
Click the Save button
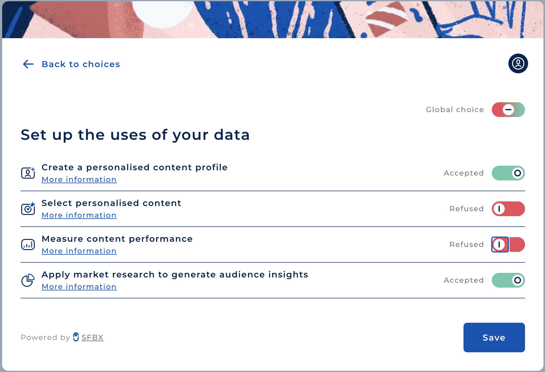[494, 338]
